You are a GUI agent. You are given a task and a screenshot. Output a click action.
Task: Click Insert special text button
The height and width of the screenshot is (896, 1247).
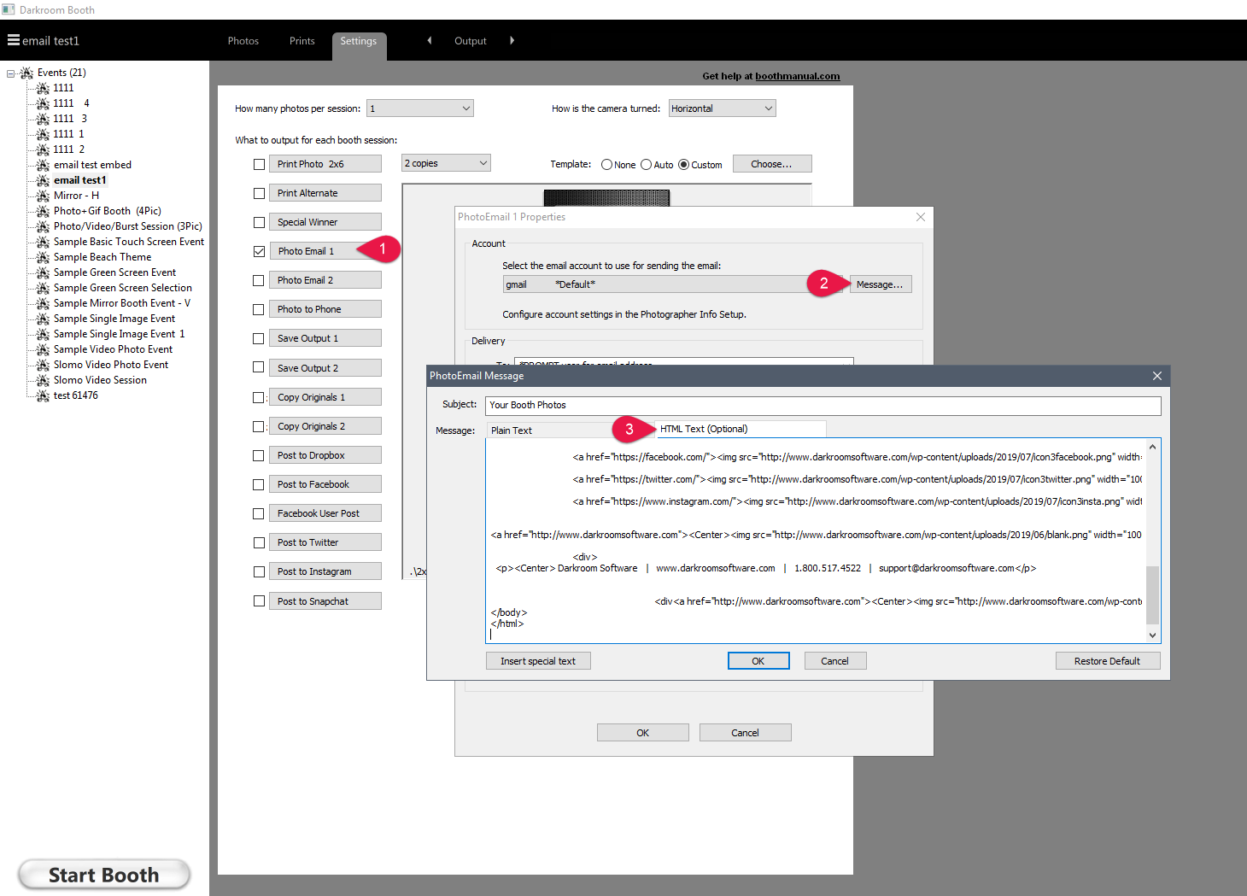pyautogui.click(x=538, y=661)
